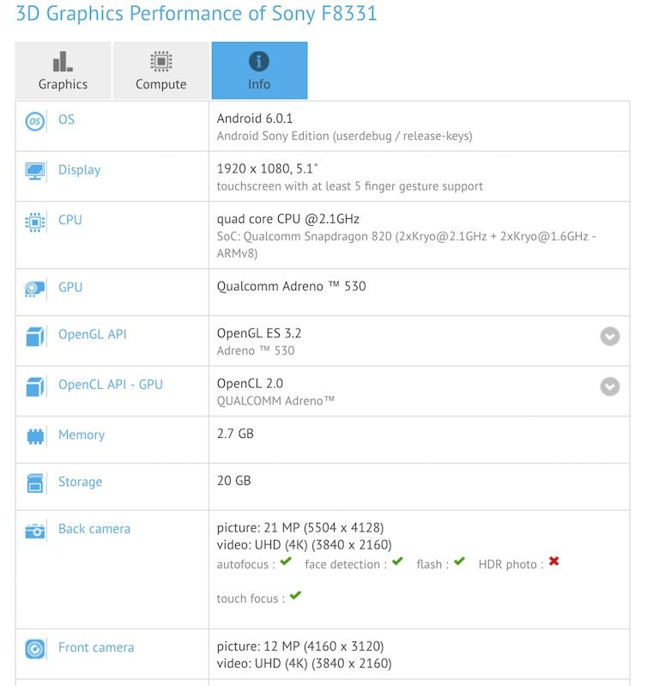Click 'picture: 12 MP (4160 x 3120)' text
The height and width of the screenshot is (686, 671).
[x=300, y=647]
